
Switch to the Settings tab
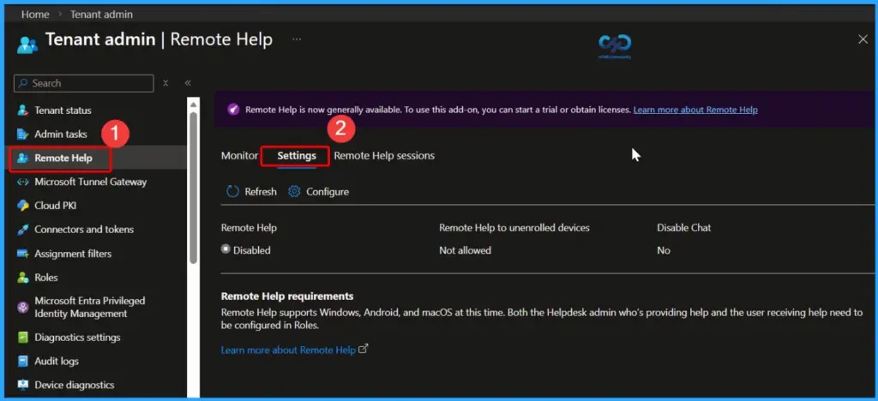[297, 155]
